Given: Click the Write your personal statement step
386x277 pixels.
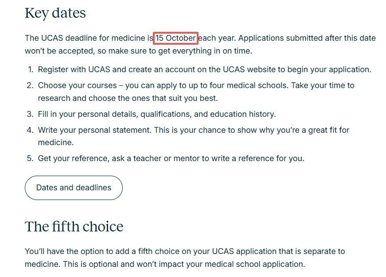Looking at the screenshot, I should pos(193,130).
